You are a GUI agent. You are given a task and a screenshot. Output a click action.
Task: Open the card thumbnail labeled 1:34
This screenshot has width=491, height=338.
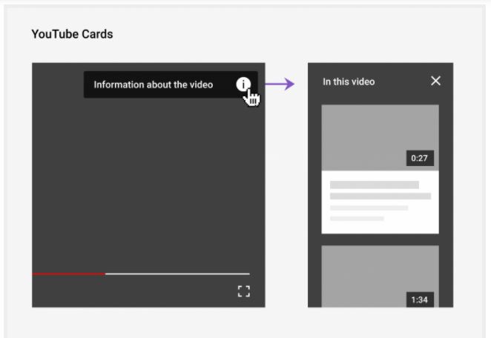point(380,276)
